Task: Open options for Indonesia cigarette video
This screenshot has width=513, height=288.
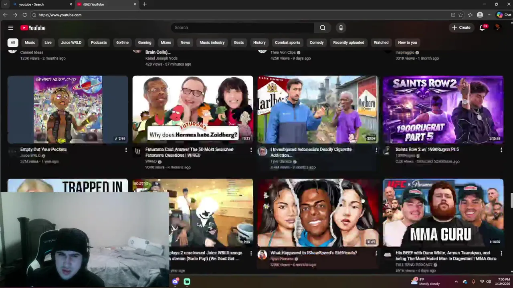Action: pyautogui.click(x=376, y=150)
